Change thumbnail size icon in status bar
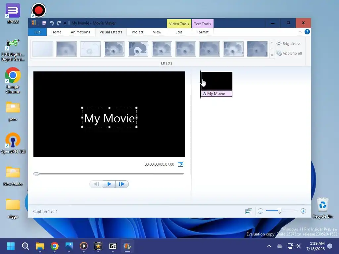This screenshot has width=339, height=254. [249, 211]
